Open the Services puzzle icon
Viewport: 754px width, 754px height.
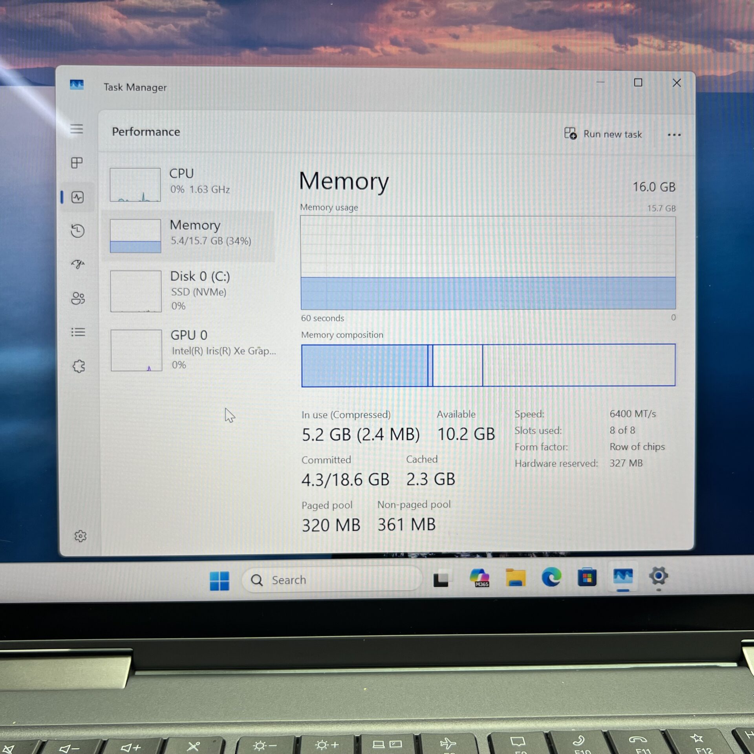tap(79, 366)
